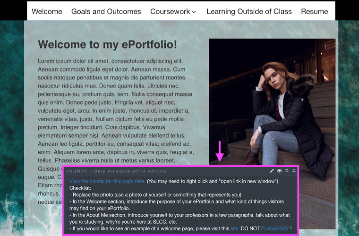
Task: Expand the Coursework dropdown chevron
Action: point(194,12)
